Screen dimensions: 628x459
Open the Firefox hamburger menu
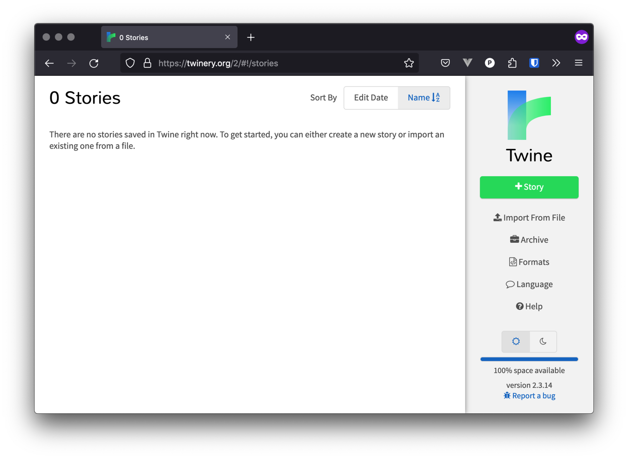tap(579, 63)
